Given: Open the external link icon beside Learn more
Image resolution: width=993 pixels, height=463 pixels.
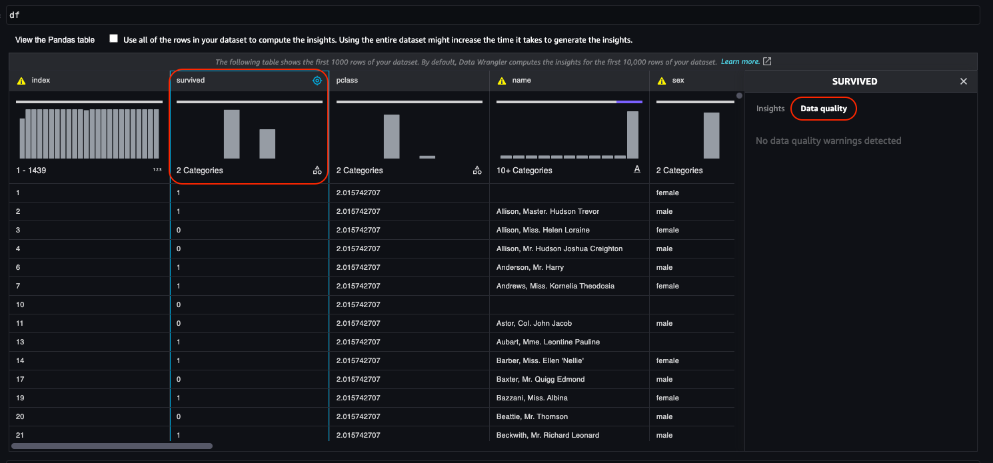Looking at the screenshot, I should pos(767,61).
